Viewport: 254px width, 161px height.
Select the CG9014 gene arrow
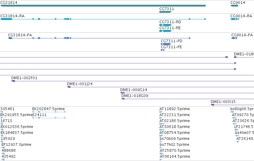click(234, 6)
